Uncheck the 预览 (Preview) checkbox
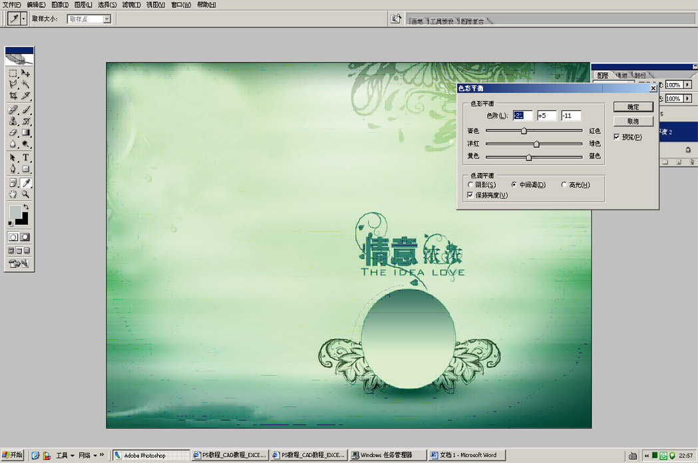This screenshot has width=698, height=463. [617, 137]
